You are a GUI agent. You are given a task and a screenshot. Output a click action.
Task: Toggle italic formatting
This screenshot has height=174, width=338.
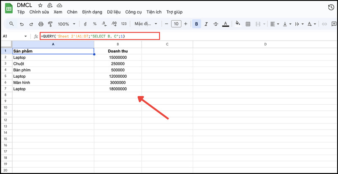pyautogui.click(x=206, y=24)
